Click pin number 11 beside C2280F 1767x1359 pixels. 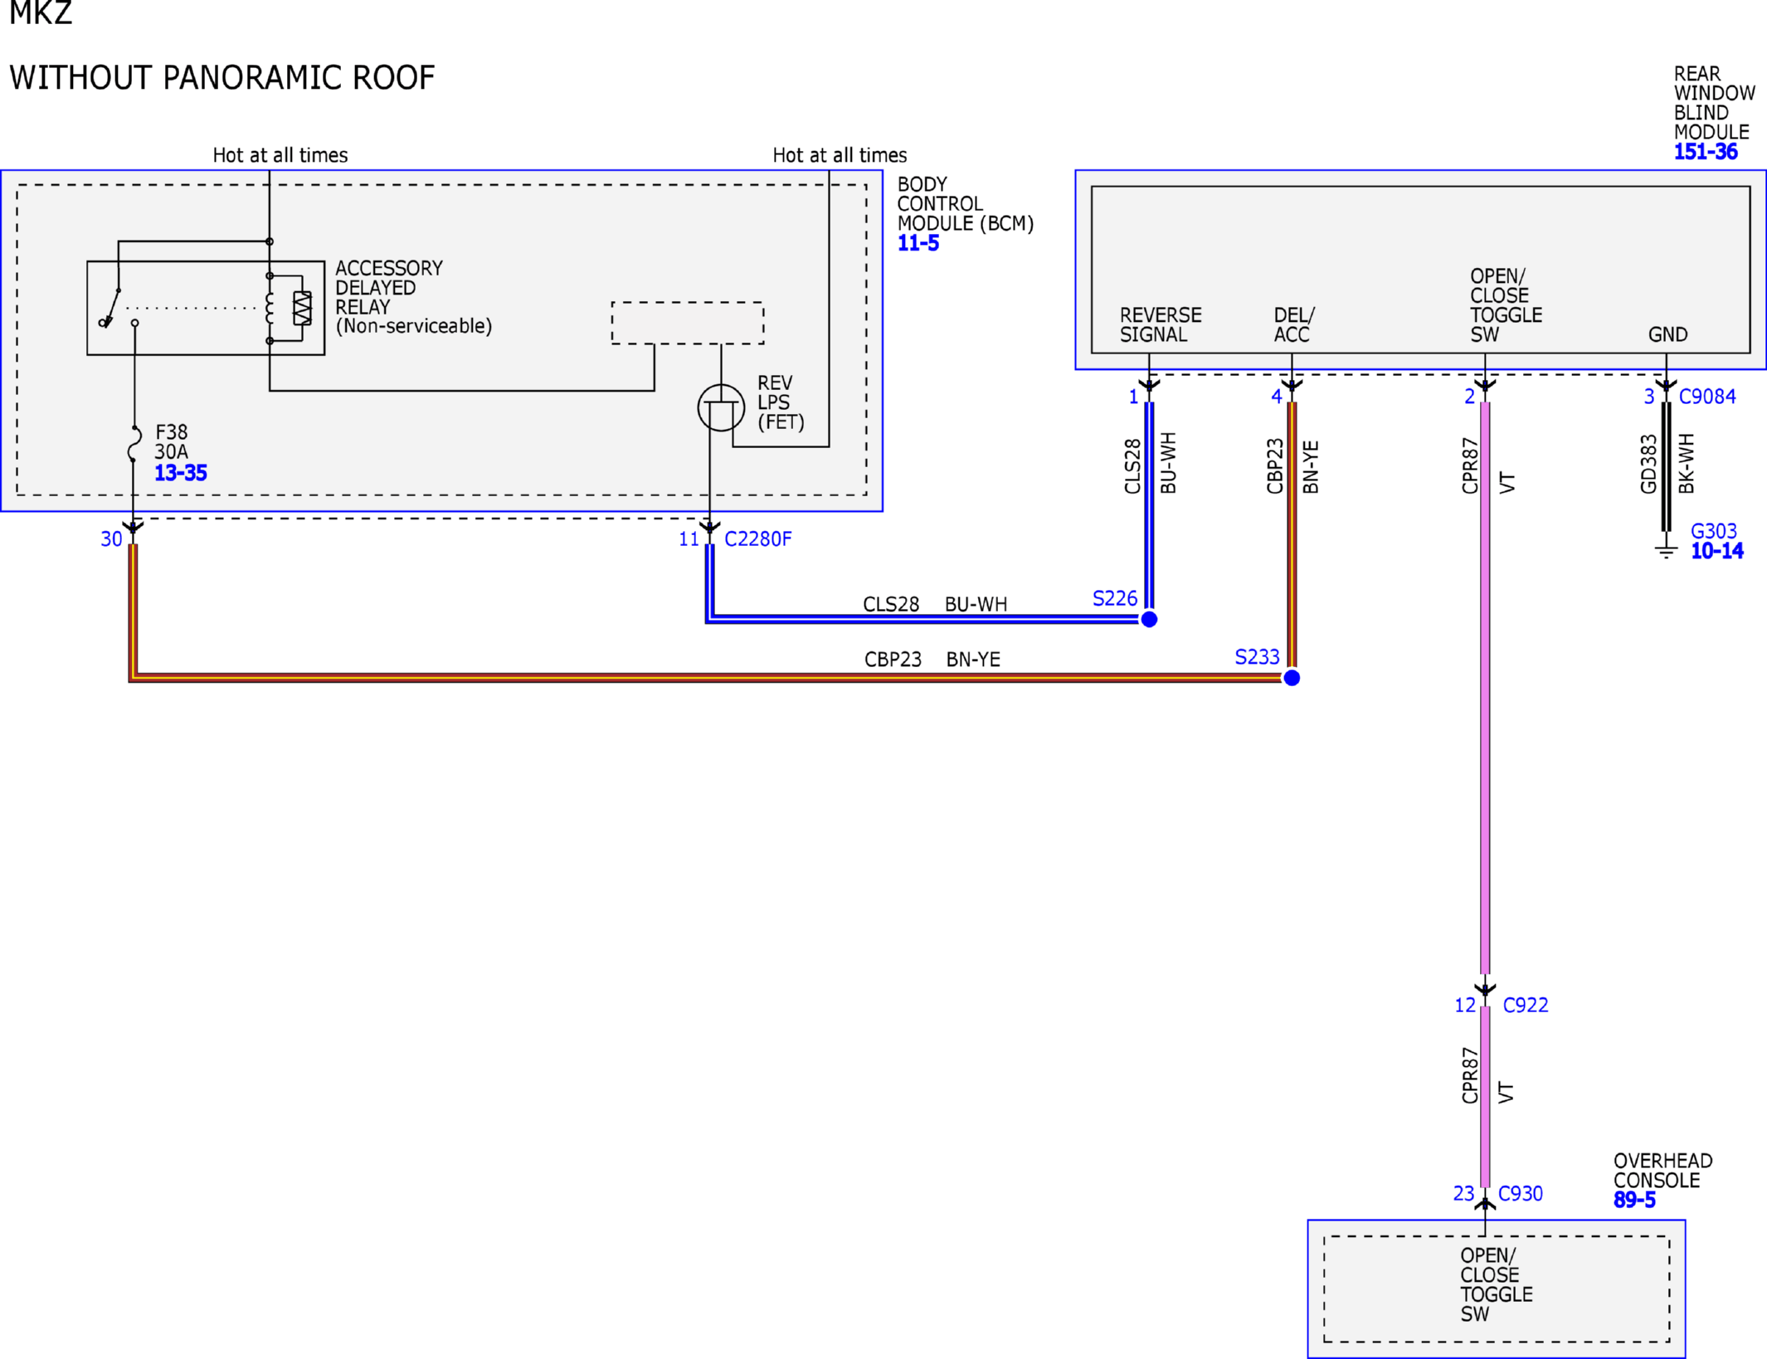click(689, 539)
